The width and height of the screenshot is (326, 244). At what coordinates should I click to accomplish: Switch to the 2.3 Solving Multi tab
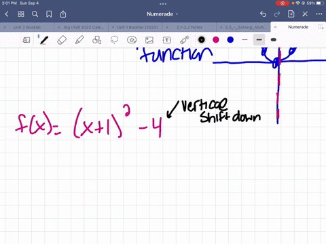[x=246, y=27]
